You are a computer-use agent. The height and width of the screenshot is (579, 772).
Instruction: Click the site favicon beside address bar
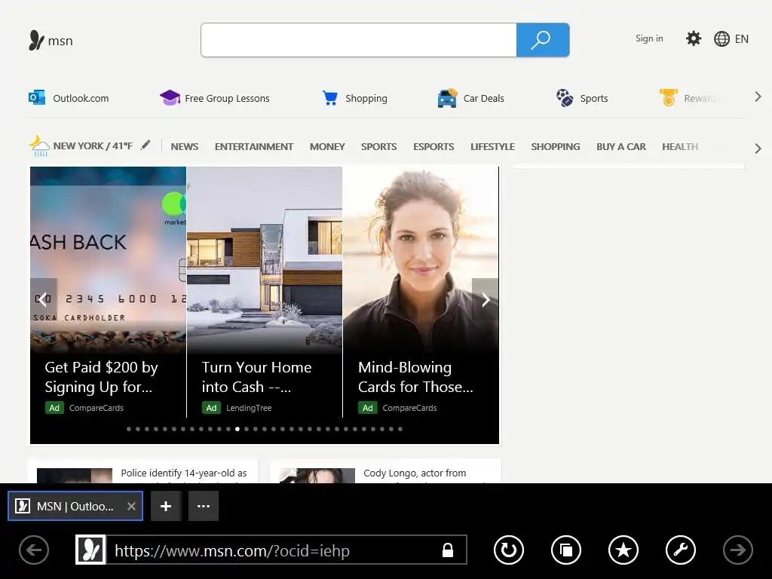[90, 550]
